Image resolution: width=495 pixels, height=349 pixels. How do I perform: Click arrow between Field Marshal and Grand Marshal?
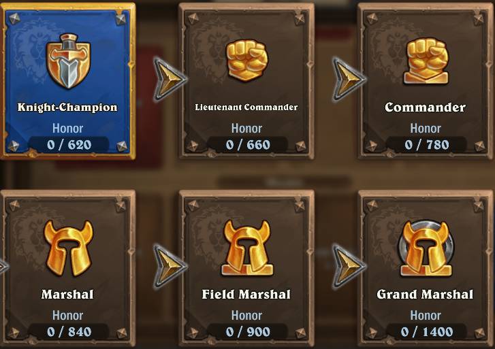349,266
